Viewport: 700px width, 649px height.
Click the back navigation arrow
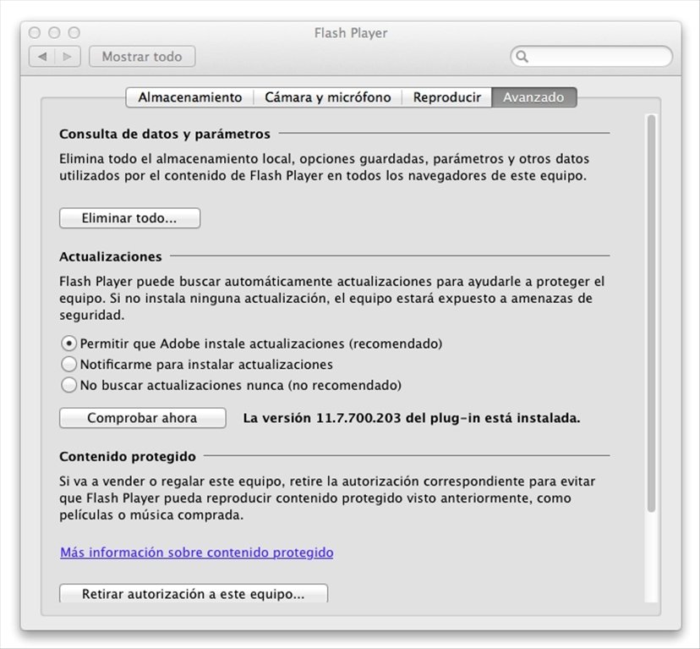pyautogui.click(x=42, y=57)
